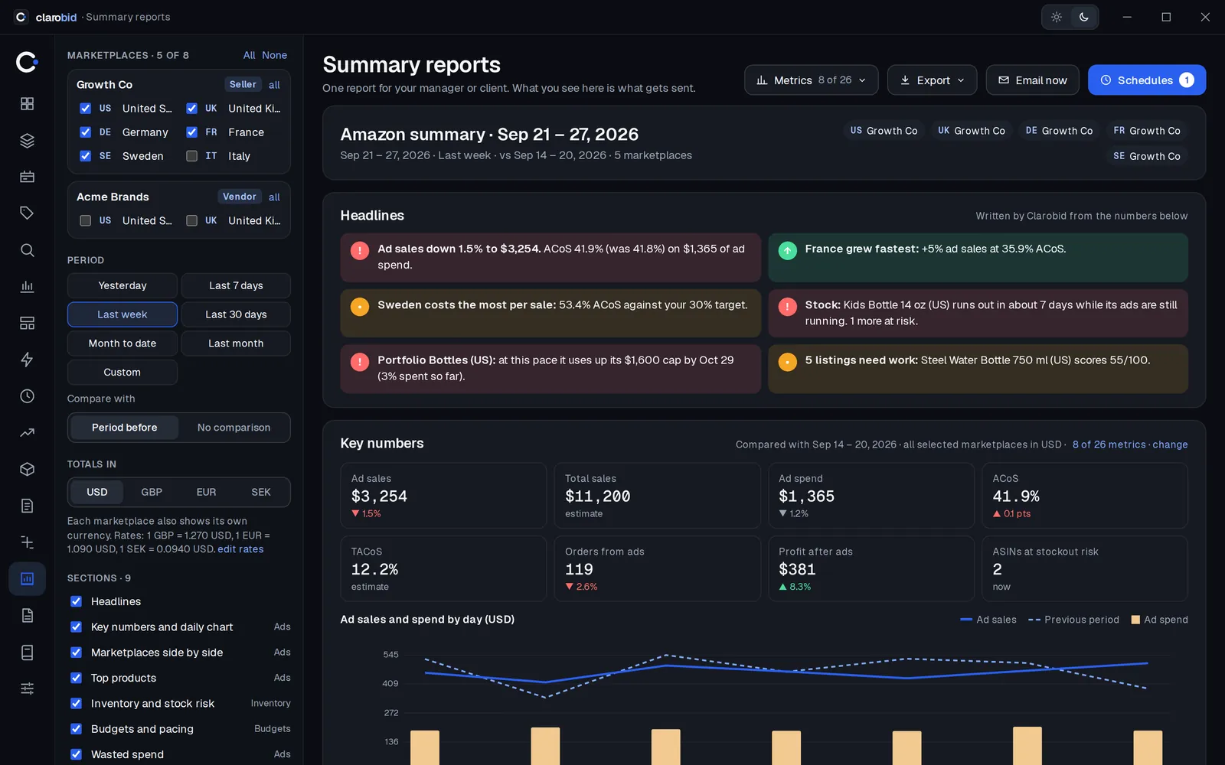Open the magnifier search icon in the sidebar
This screenshot has height=765, width=1225.
pyautogui.click(x=27, y=250)
